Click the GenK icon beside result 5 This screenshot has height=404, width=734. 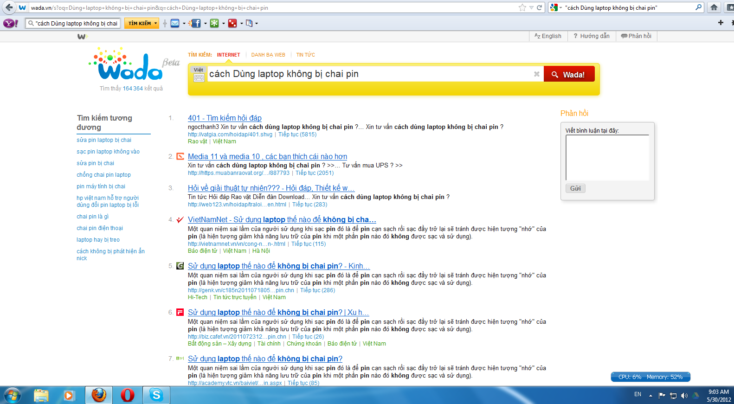[180, 266]
